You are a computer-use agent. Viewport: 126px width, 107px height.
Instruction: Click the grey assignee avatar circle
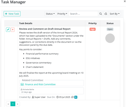point(110,38)
